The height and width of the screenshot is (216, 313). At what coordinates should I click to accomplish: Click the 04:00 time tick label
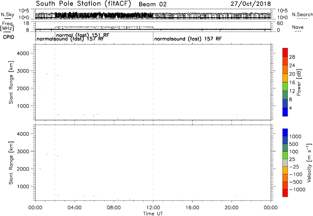74,208
